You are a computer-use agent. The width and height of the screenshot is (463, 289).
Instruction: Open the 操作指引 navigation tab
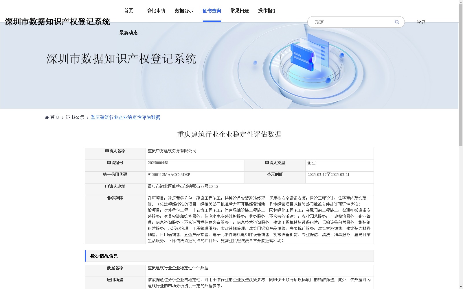coord(267,11)
